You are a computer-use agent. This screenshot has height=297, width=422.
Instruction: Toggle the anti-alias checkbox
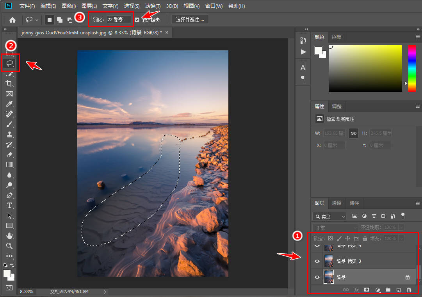pos(137,20)
